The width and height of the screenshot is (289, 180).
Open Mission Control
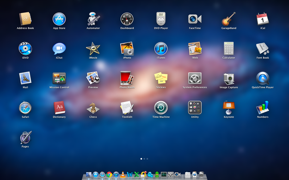tap(59, 78)
